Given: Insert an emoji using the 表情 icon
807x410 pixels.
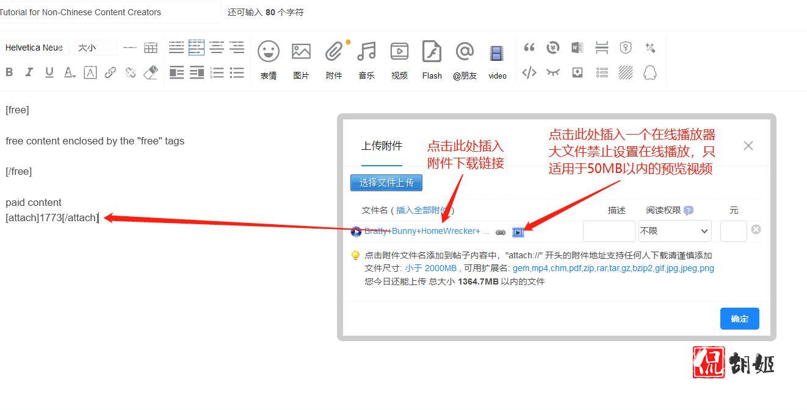Looking at the screenshot, I should point(269,51).
